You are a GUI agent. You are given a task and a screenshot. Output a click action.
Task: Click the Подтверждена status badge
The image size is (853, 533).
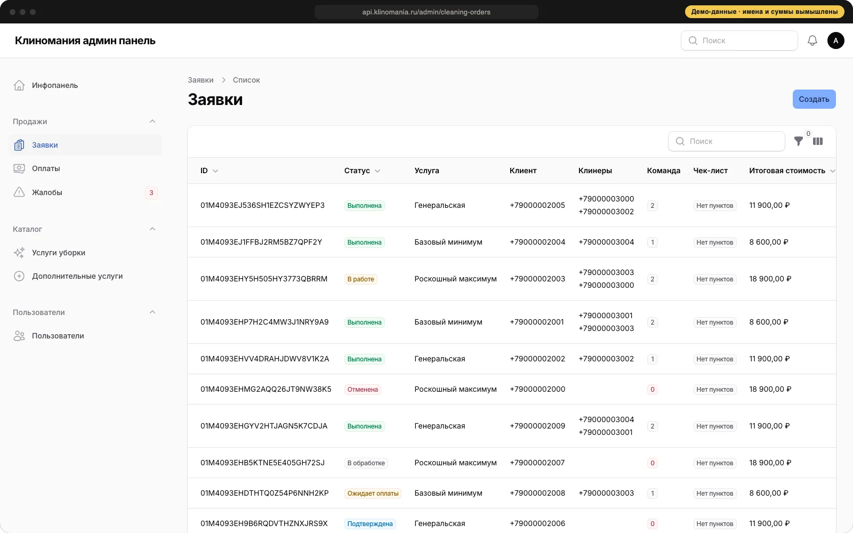coord(370,523)
